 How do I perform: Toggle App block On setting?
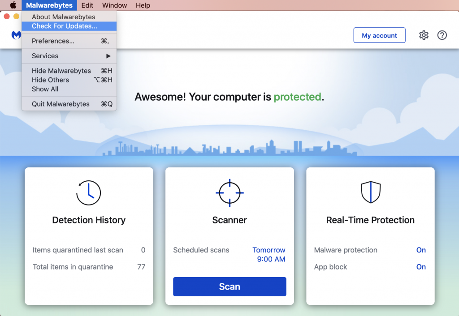421,267
